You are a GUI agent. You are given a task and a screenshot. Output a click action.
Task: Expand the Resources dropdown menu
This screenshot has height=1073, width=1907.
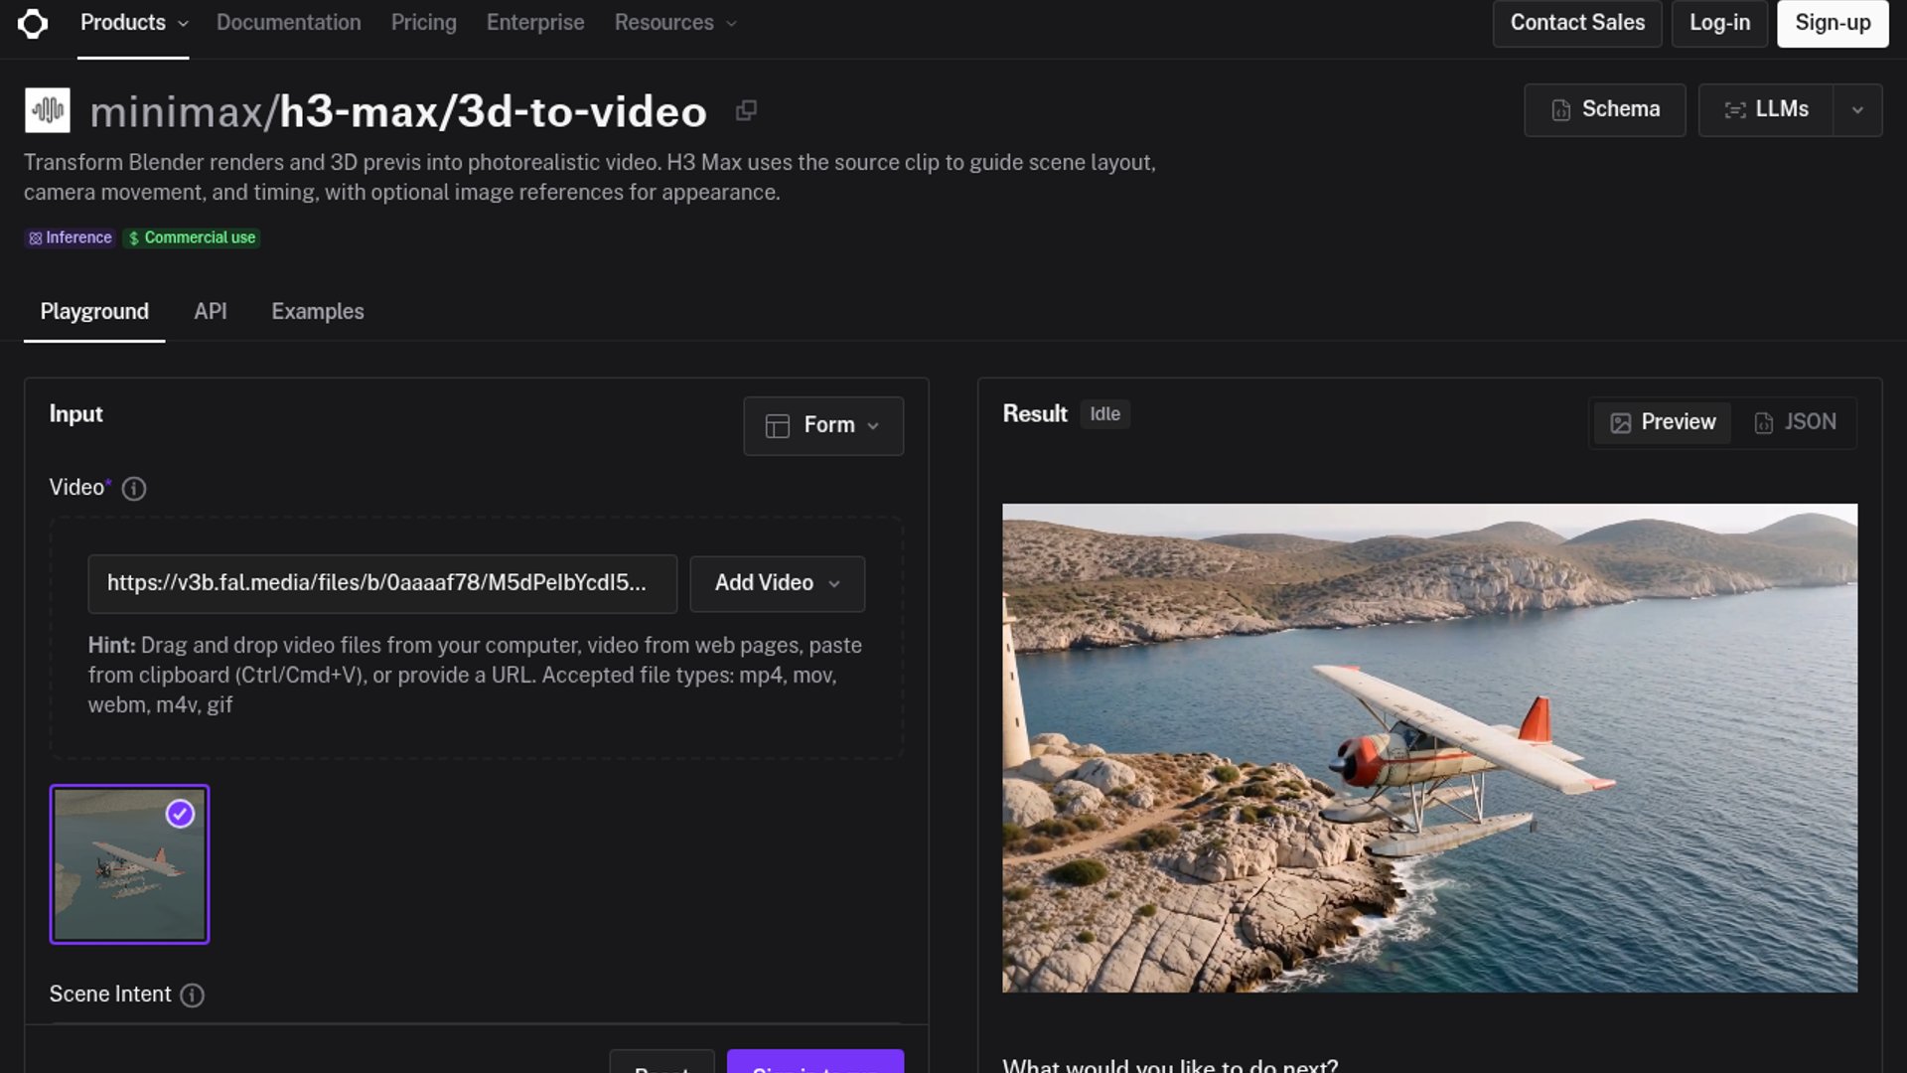[x=675, y=23]
